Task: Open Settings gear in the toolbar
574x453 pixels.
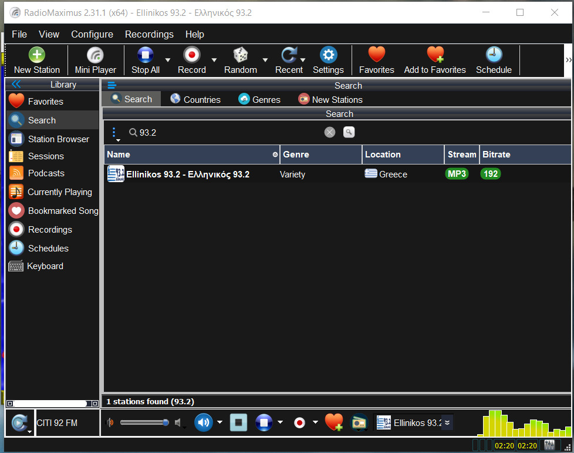Action: point(328,61)
